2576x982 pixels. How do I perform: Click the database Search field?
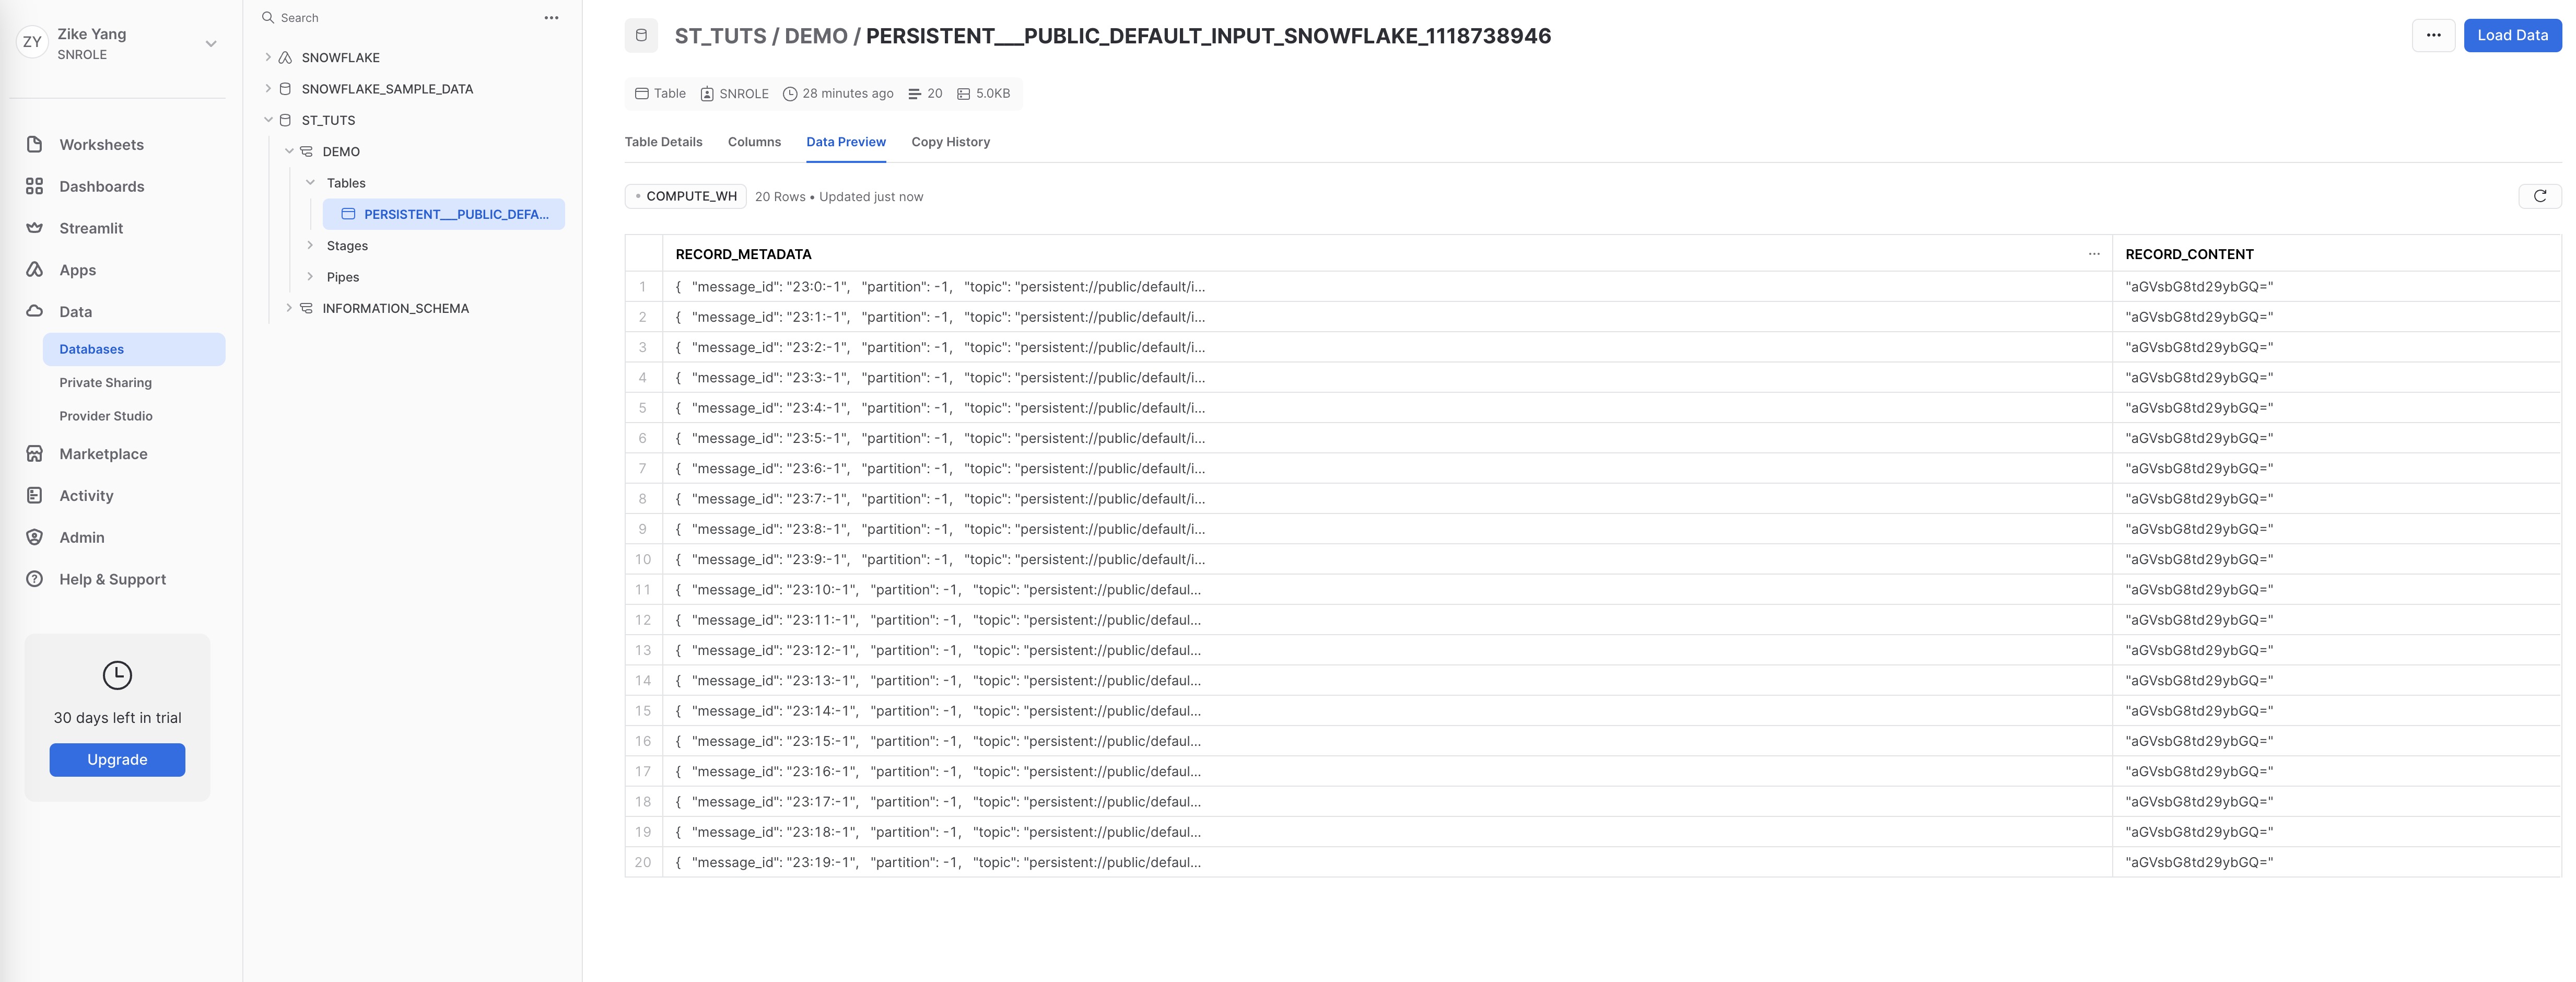(x=400, y=18)
